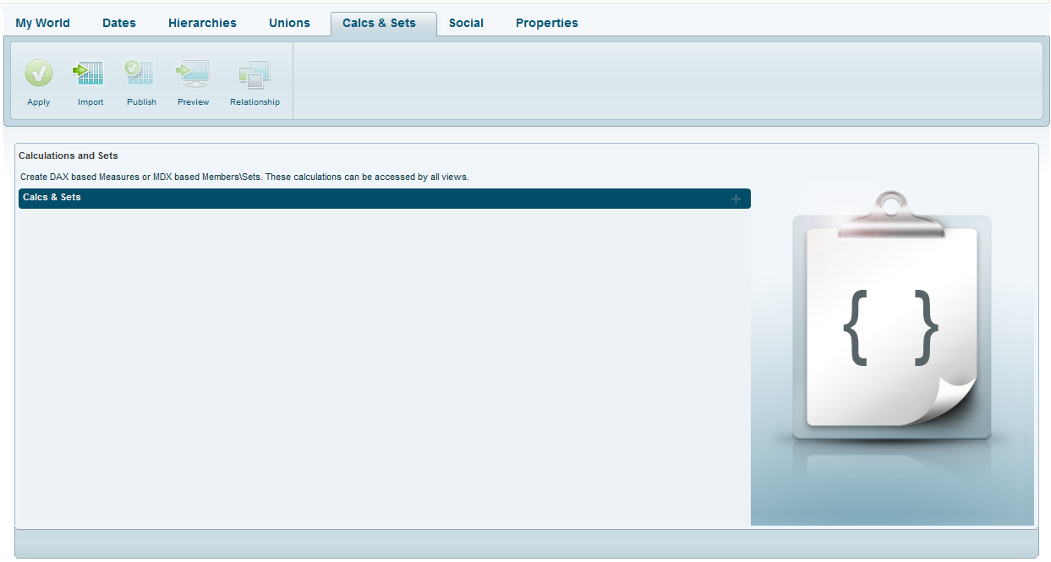Click the Calculations and Sets heading

68,156
